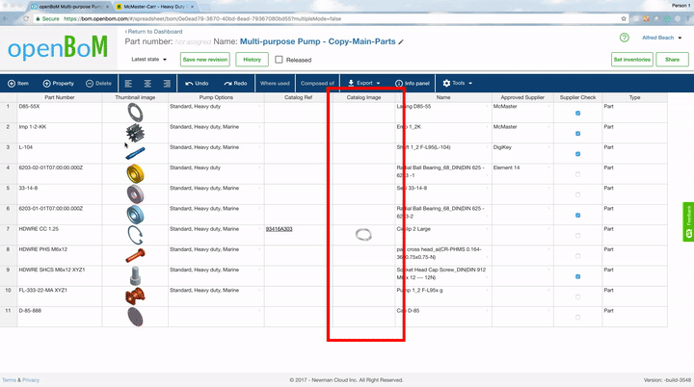Open the Latest state dropdown
The image size is (694, 387).
(x=148, y=60)
